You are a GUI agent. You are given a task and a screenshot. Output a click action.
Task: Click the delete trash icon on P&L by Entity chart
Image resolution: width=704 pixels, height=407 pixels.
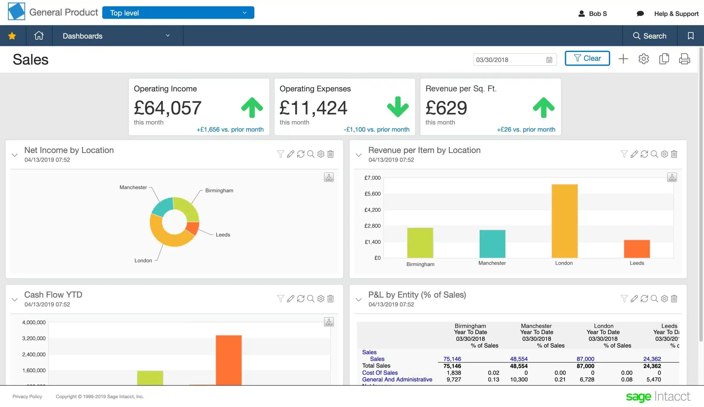pyautogui.click(x=674, y=298)
